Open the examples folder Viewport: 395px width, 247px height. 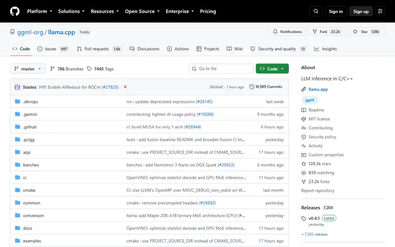tap(32, 241)
